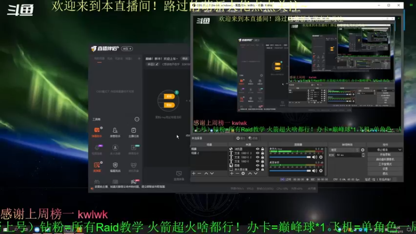Image resolution: width=416 pixels, height=234 pixels.
Task: Toggle visibility of 图像 source
Action: coord(257,165)
